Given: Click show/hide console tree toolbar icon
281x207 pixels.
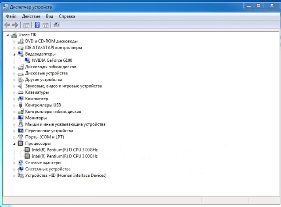Looking at the screenshot, I should pyautogui.click(x=26, y=25).
